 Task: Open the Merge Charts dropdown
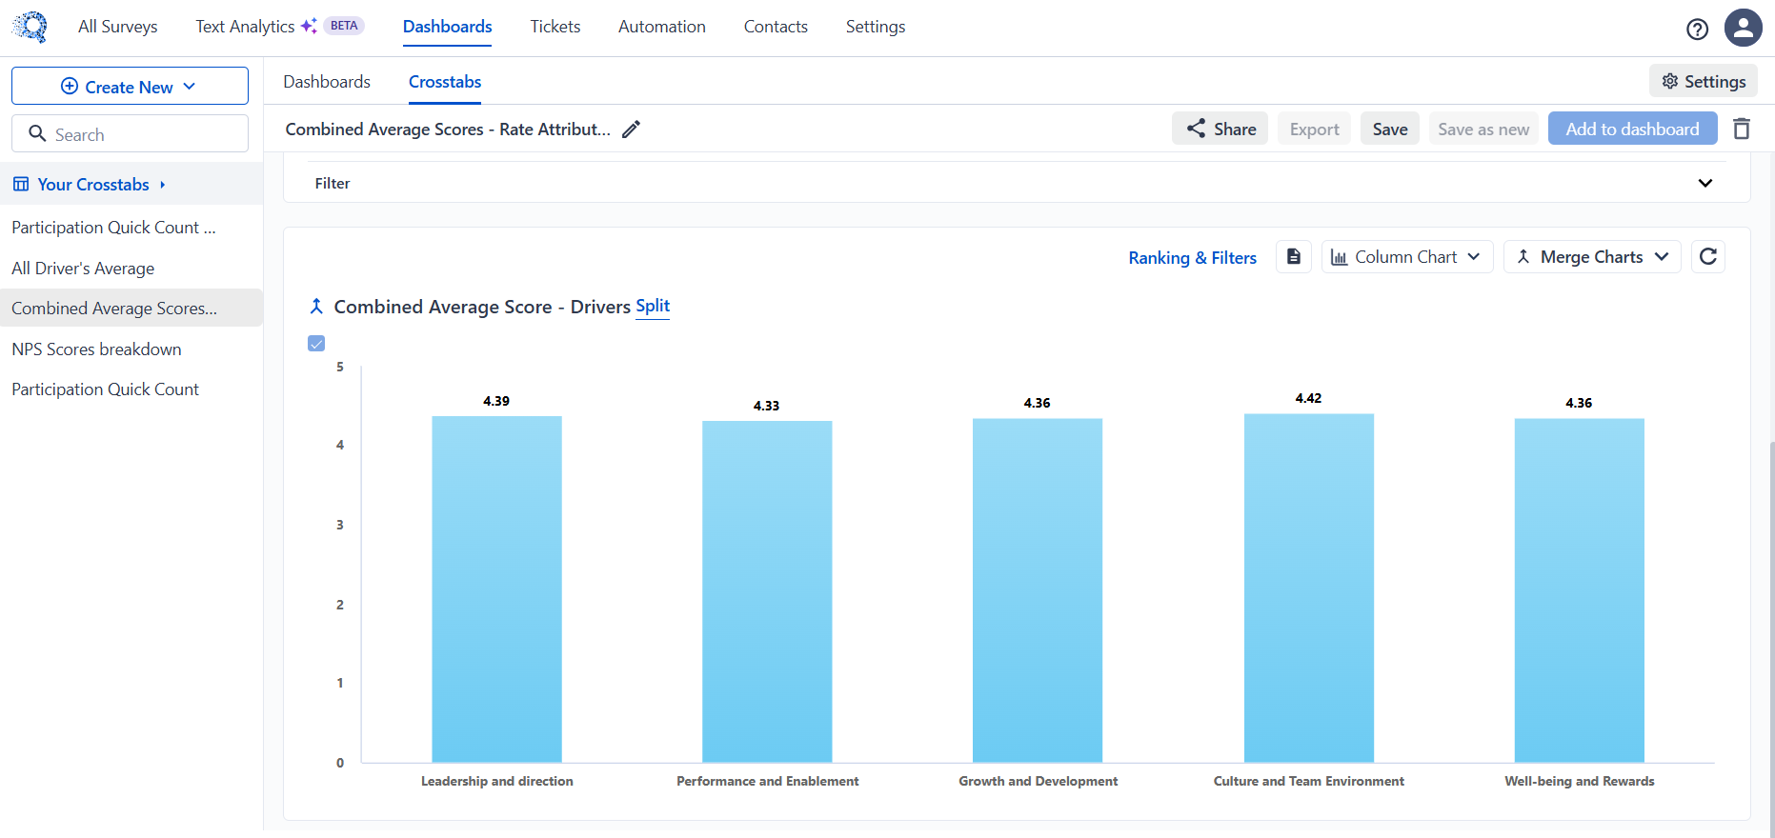pos(1591,257)
